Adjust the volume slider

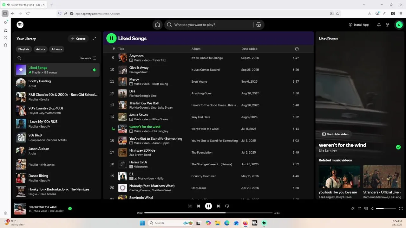[x=386, y=209]
